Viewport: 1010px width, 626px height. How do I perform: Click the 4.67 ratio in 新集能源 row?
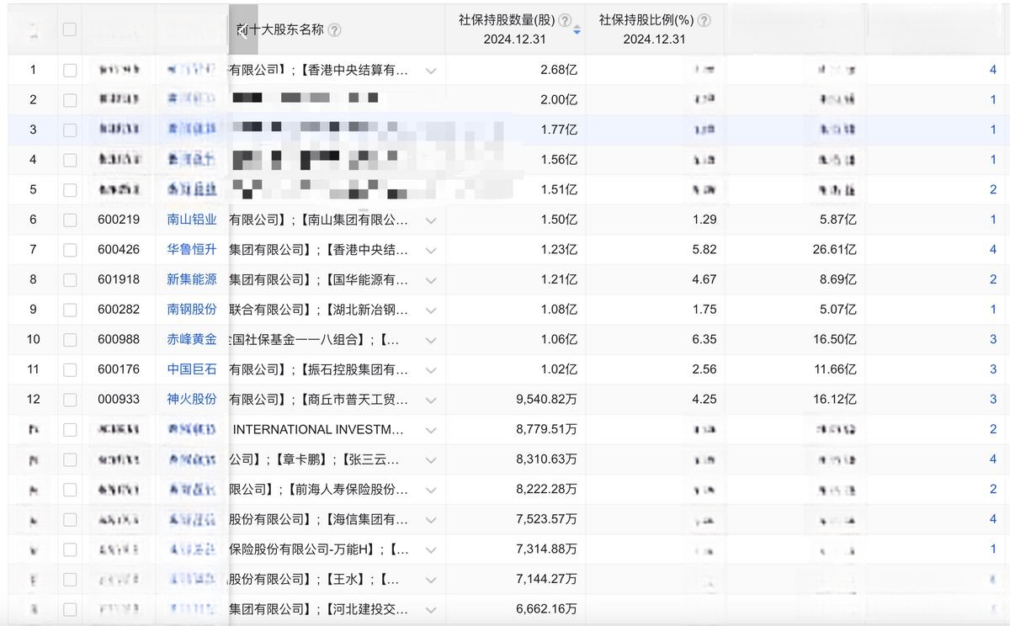point(704,279)
